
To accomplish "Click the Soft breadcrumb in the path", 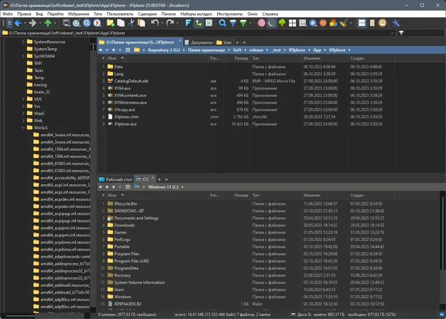I will (x=237, y=50).
